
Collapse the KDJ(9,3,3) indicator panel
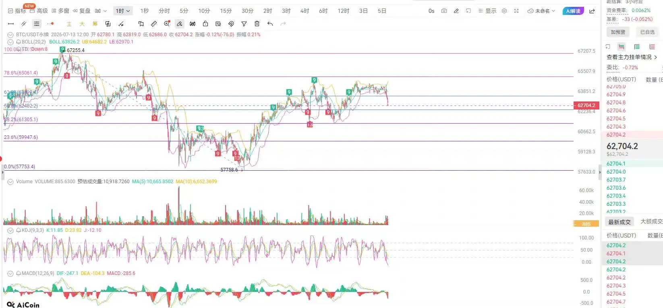click(x=10, y=231)
